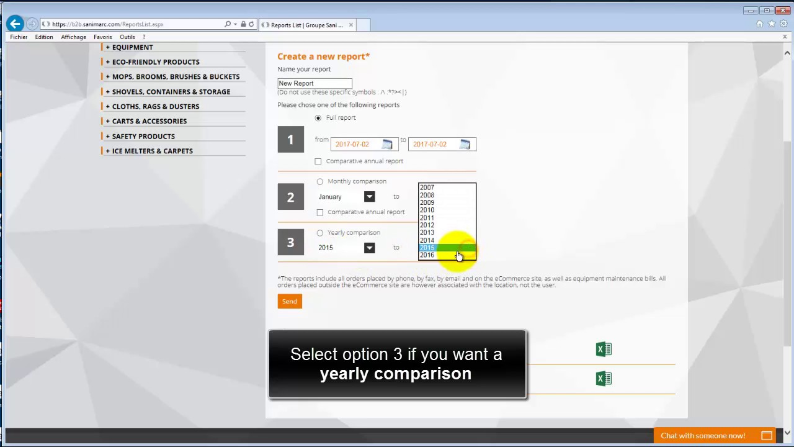Screen dimensions: 794x447
Task: Open the Edition menu
Action: pos(44,37)
